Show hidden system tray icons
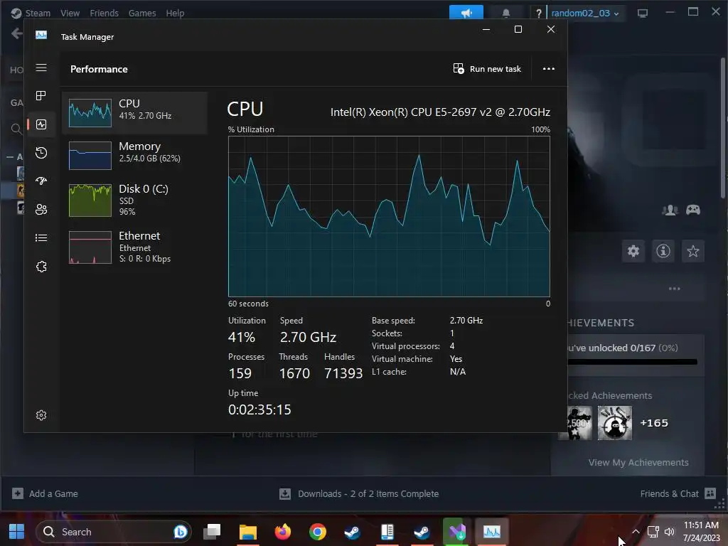This screenshot has width=728, height=546. pos(636,532)
